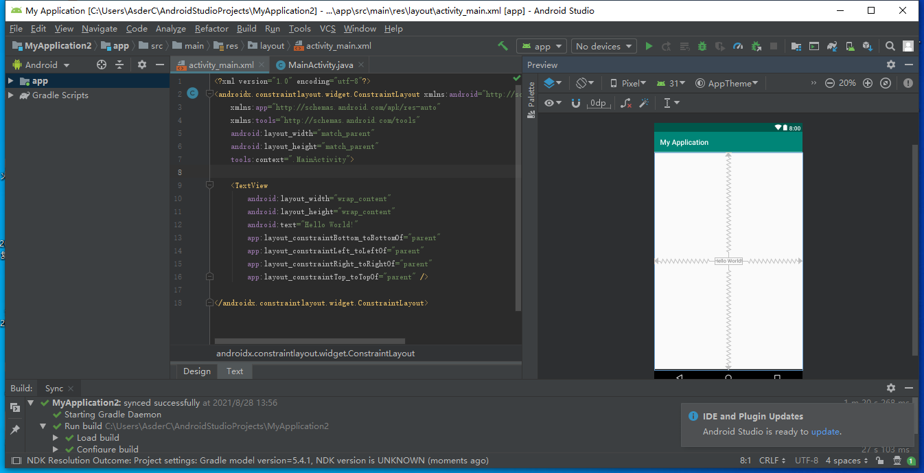Zoom in the layout preview with plus
924x473 pixels.
pos(868,83)
